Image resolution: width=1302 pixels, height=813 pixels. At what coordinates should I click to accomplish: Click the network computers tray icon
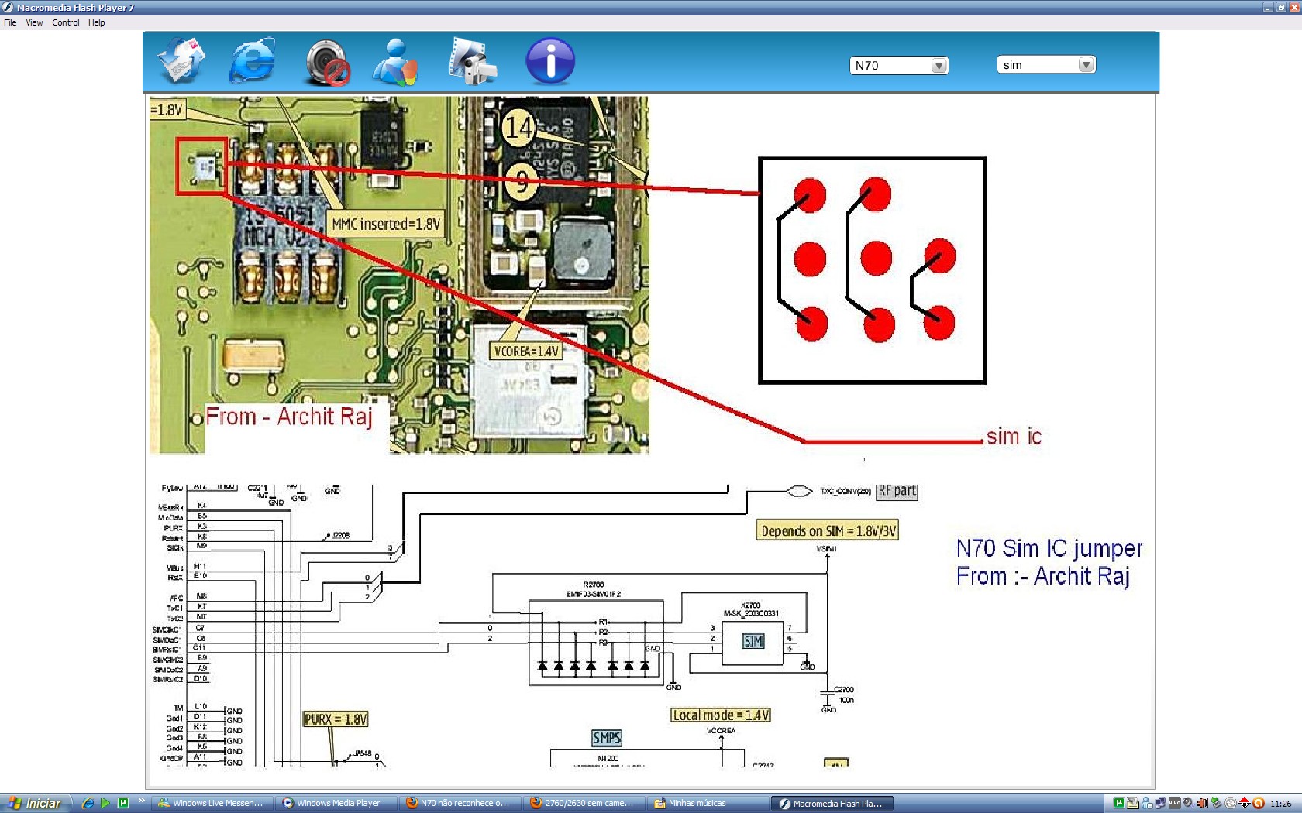tap(1160, 803)
